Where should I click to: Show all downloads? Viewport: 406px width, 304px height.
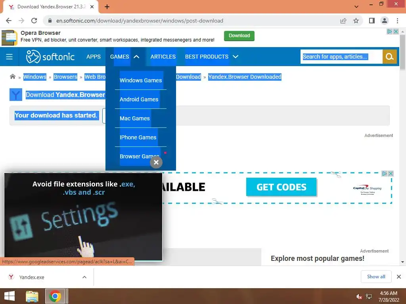pos(376,277)
